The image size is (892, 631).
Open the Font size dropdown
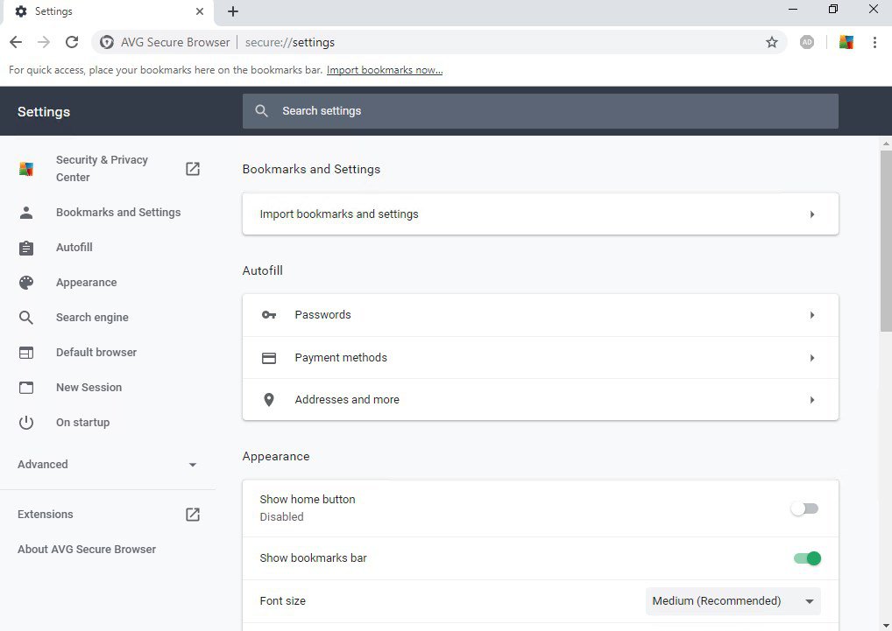pos(733,601)
